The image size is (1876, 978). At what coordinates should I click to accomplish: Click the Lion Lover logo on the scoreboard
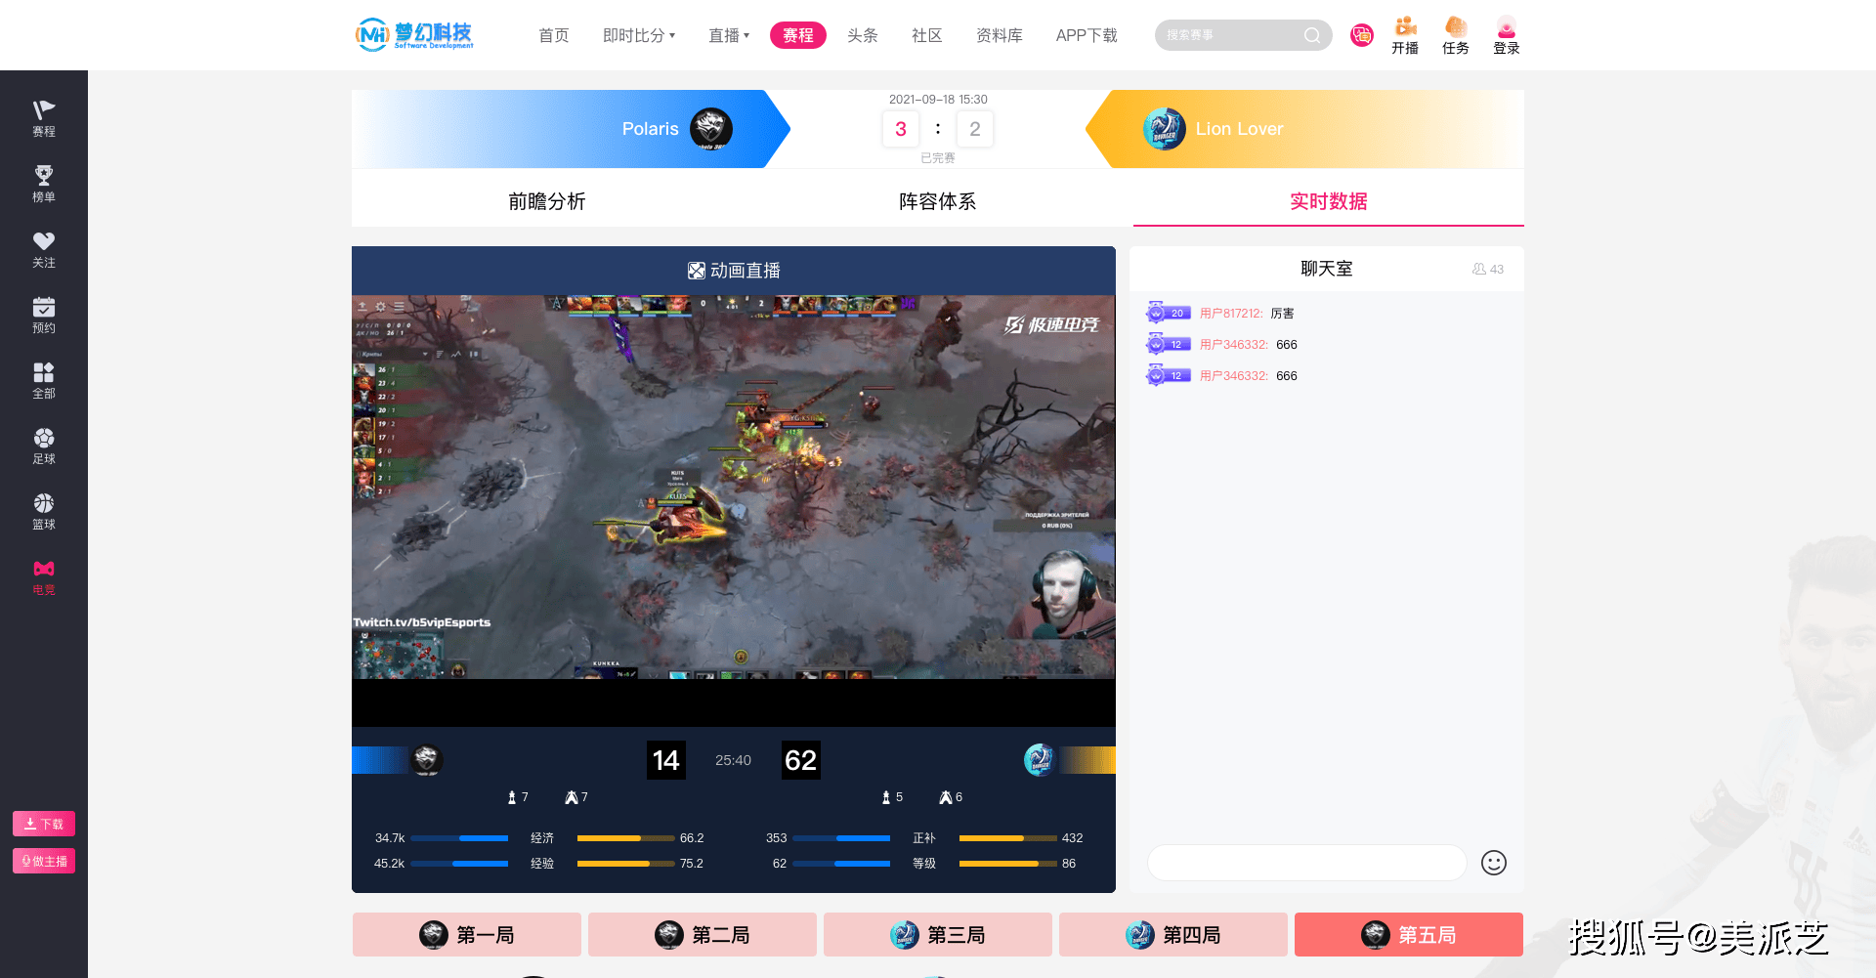click(1040, 759)
